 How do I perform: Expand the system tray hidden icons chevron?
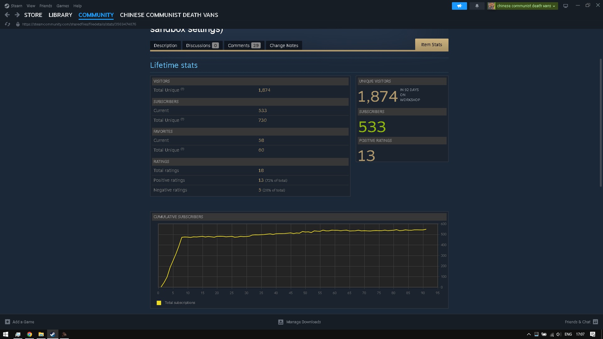529,334
